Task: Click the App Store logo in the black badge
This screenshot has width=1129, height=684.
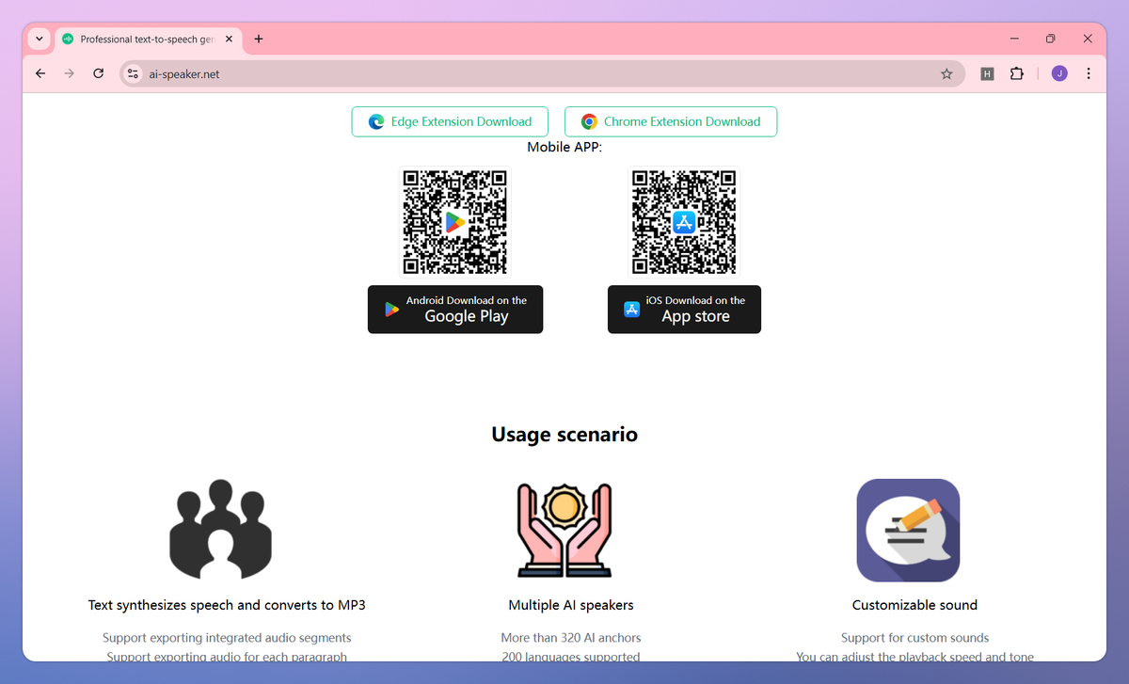Action: tap(632, 310)
